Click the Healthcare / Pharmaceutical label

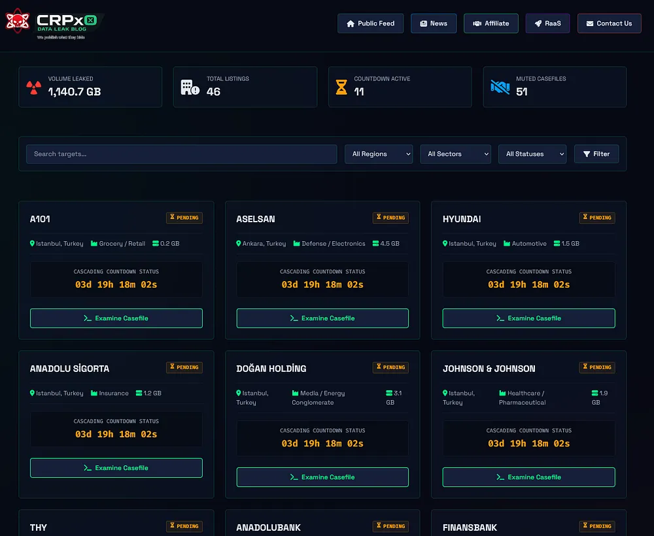point(522,397)
